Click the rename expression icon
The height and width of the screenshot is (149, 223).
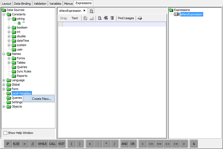[100, 18]
